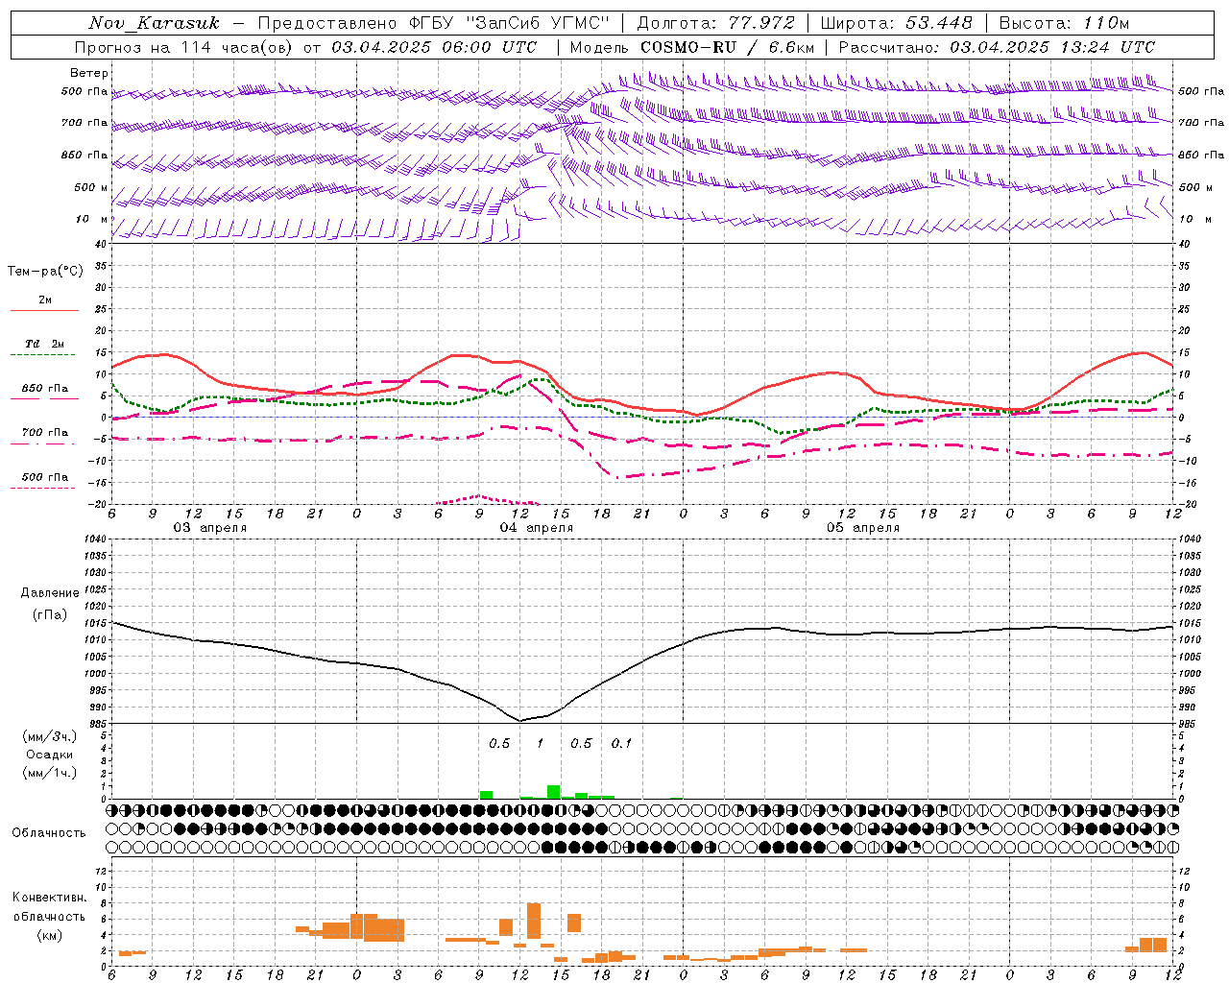Image resolution: width=1229 pixels, height=983 pixels.
Task: Select the Конвективн. облачность (км) label
Action: (49, 916)
